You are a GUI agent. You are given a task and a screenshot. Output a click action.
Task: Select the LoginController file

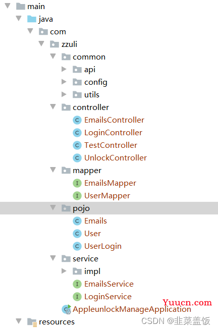point(113,133)
